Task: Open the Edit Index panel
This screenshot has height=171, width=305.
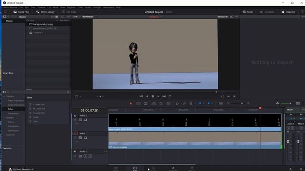Action: [x=69, y=12]
